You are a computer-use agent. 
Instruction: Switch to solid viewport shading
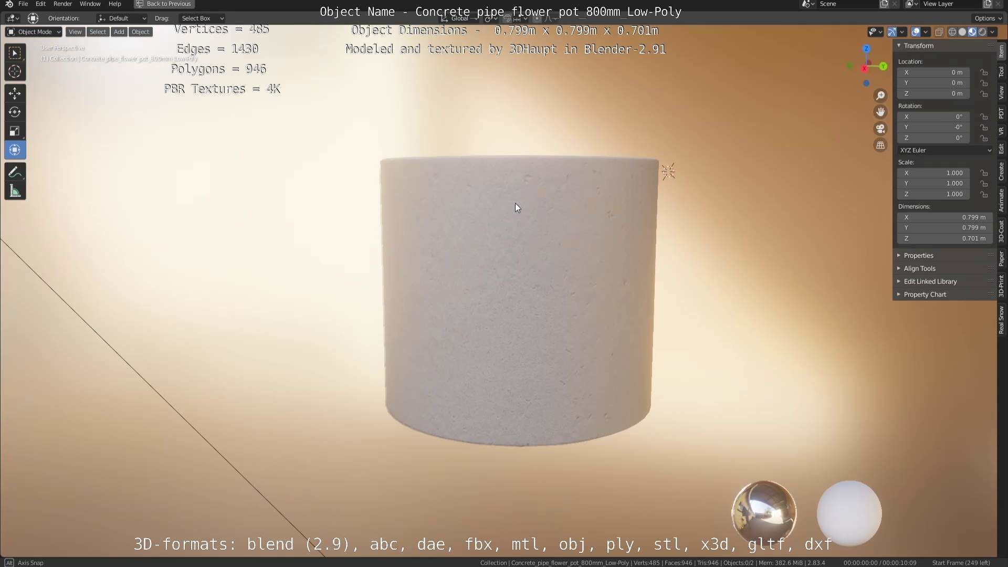962,32
